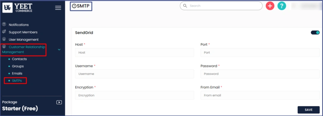
Task: Click the SAVE button
Action: coord(308,110)
